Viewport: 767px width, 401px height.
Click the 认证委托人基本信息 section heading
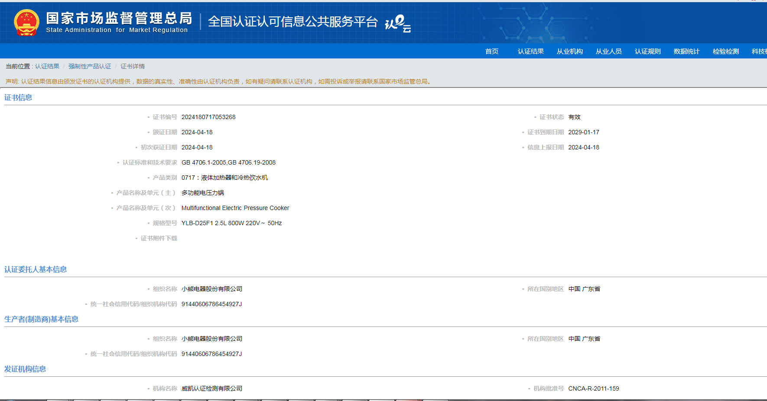pos(36,269)
